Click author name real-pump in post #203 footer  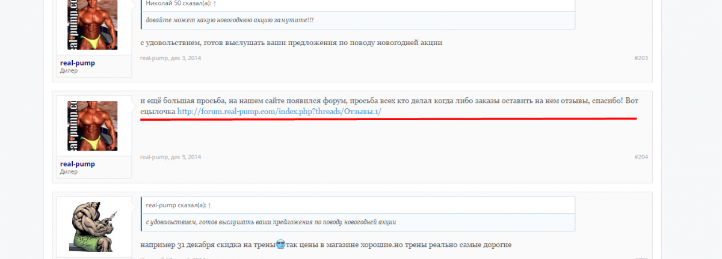153,58
